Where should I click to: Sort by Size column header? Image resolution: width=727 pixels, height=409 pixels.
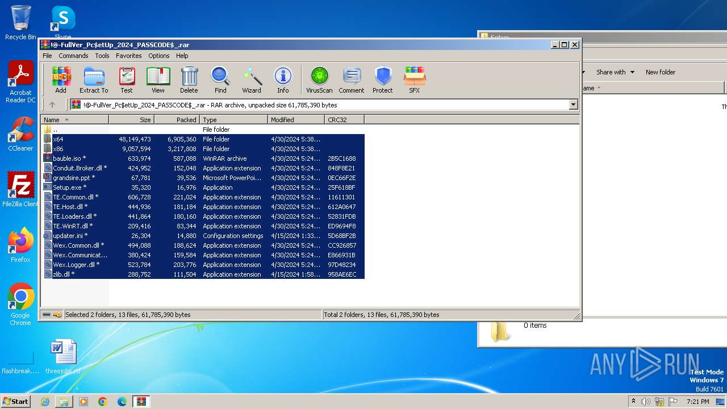click(132, 119)
